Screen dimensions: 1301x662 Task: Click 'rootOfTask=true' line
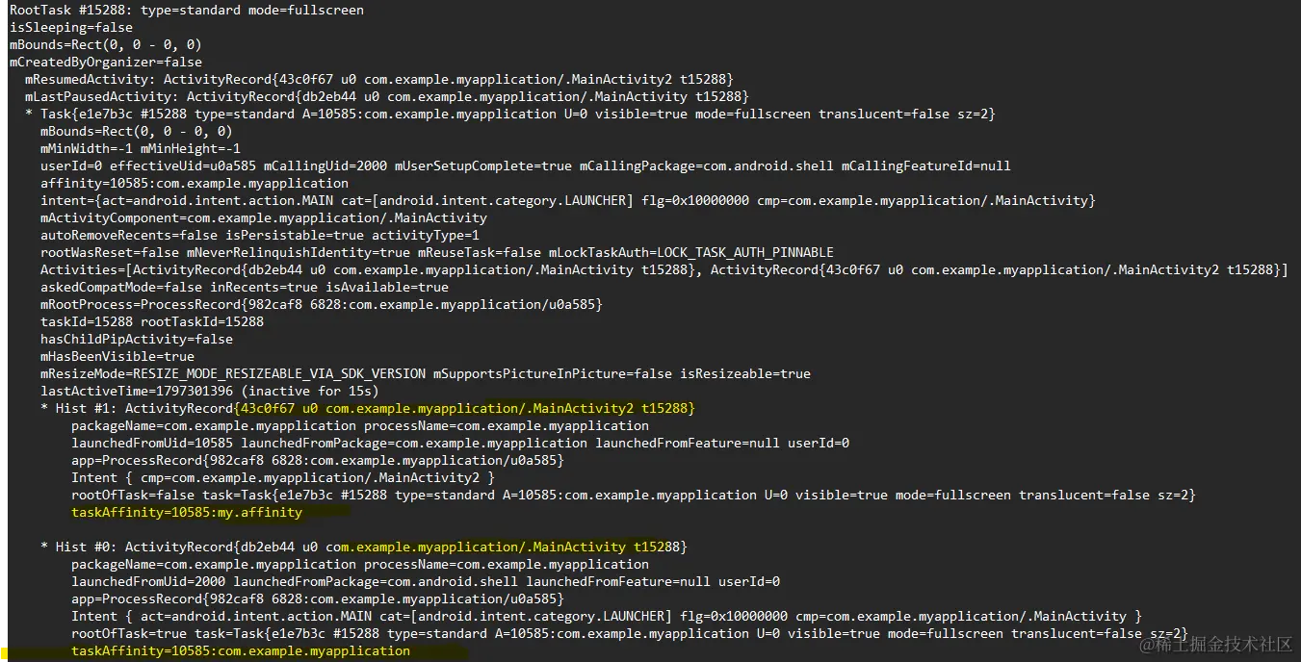coord(630,634)
